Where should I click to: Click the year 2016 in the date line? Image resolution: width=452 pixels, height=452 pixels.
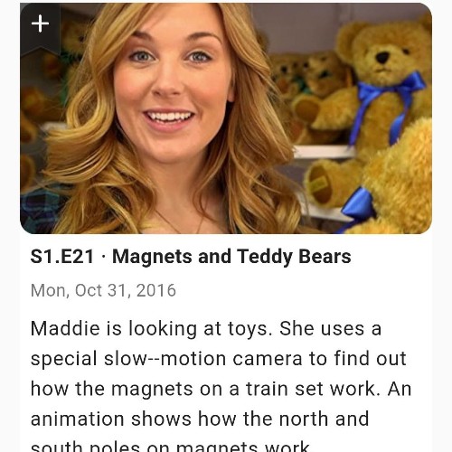tap(156, 290)
